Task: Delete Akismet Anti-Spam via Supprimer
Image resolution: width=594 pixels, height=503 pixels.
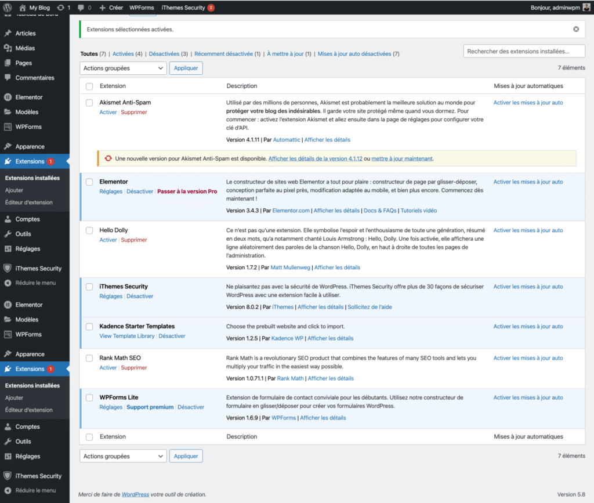Action: tap(134, 112)
